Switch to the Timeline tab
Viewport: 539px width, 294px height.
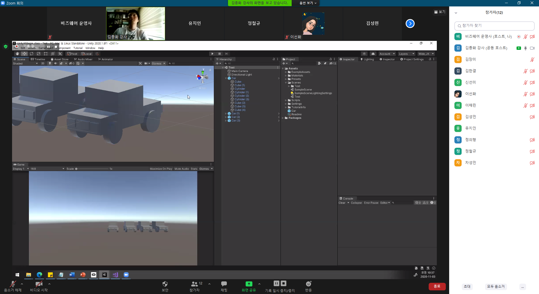[38, 59]
